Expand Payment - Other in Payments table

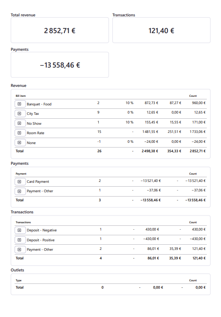(x=20, y=191)
